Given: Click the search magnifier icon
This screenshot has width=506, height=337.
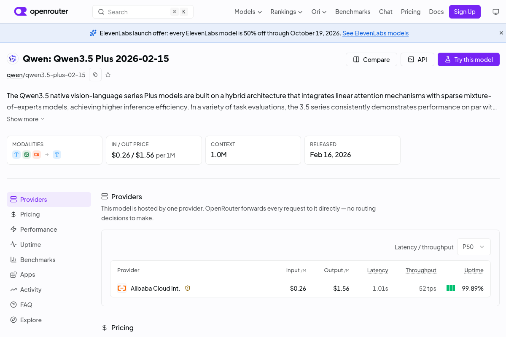Looking at the screenshot, I should pyautogui.click(x=101, y=12).
